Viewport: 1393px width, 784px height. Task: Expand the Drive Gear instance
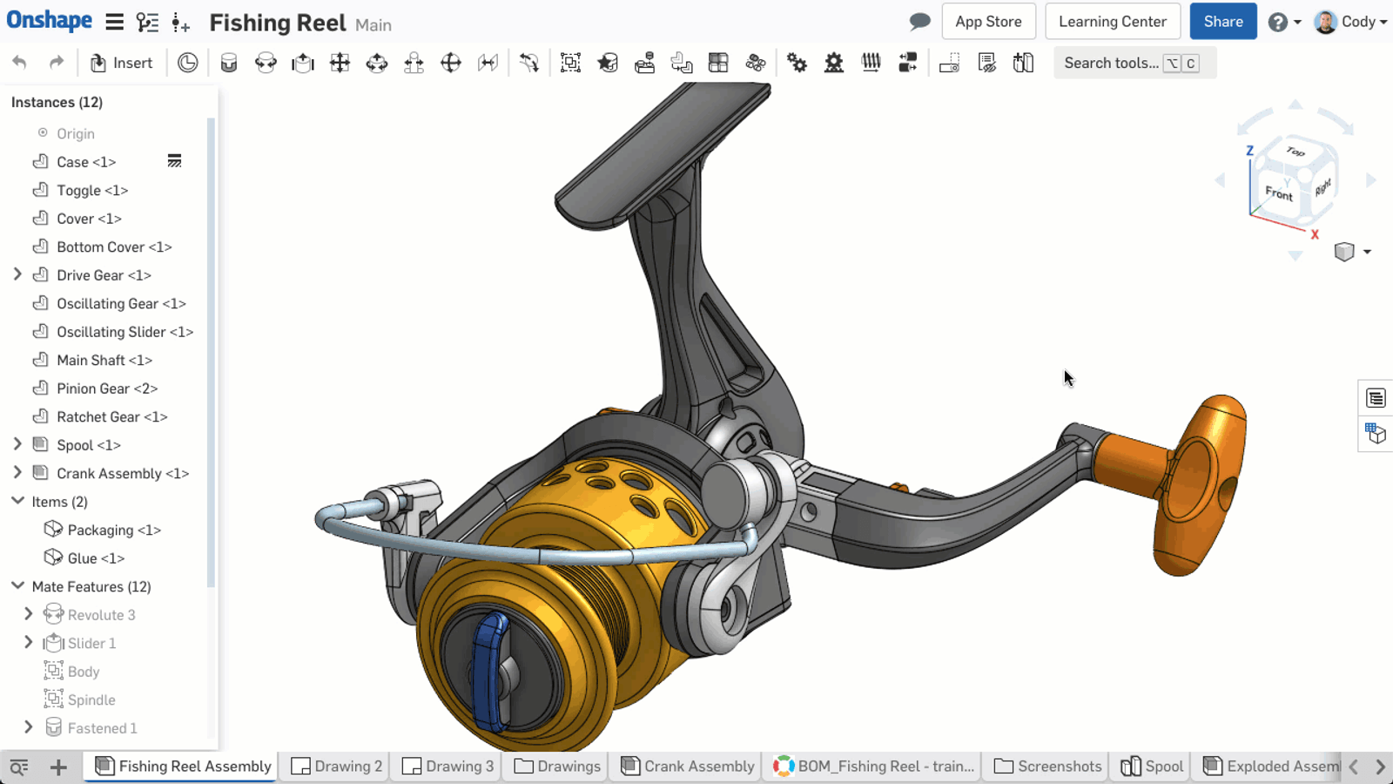[17, 274]
